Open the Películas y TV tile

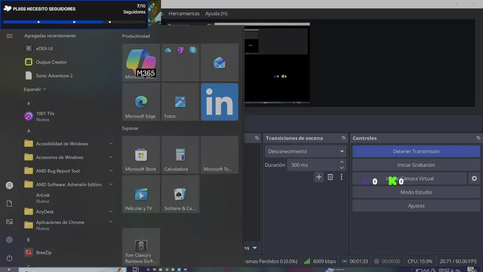coord(141,194)
